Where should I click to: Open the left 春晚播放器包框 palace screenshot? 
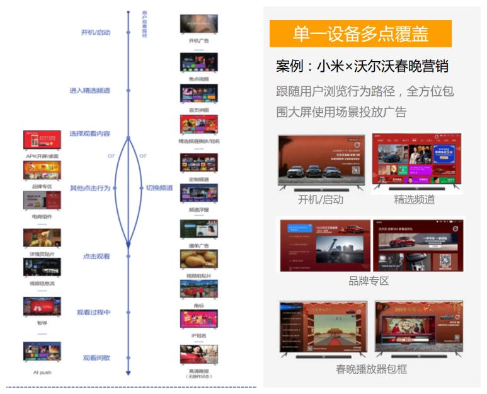tap(323, 329)
